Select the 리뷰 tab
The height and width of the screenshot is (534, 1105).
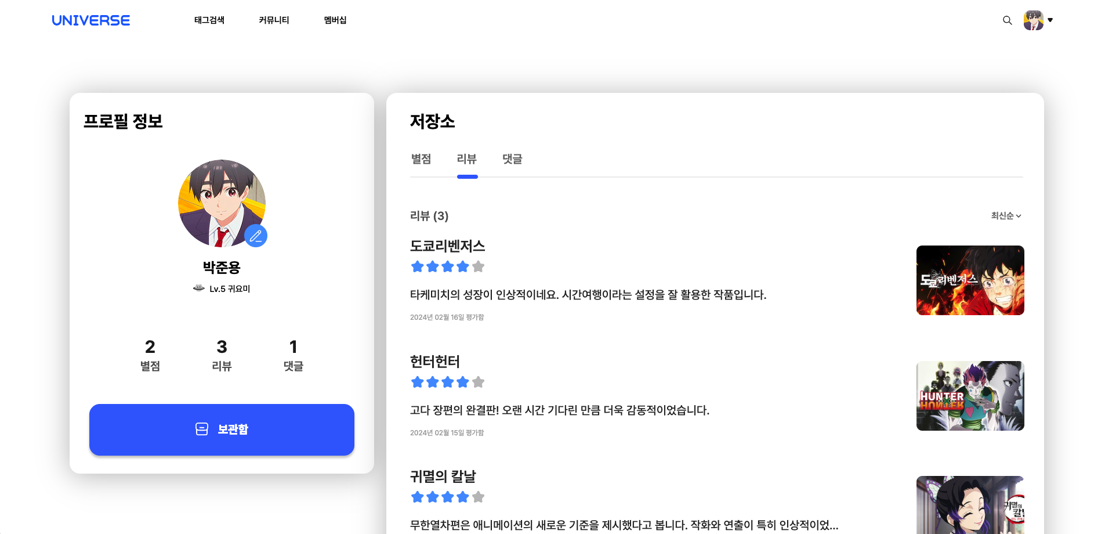pos(467,159)
